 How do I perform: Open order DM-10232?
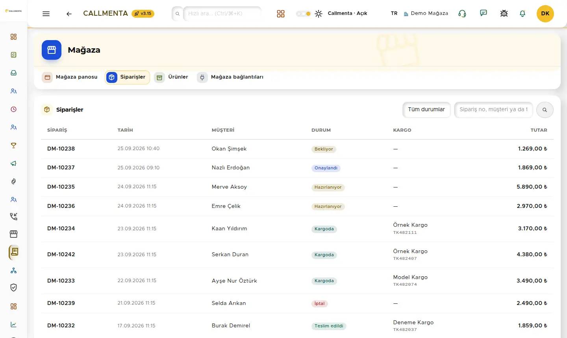click(61, 326)
